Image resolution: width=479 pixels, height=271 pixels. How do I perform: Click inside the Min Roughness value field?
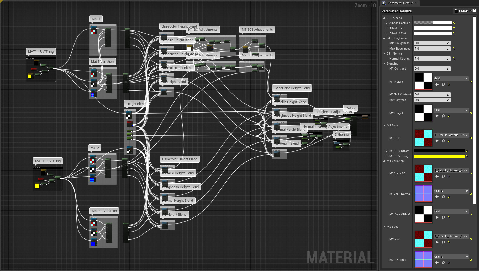point(430,43)
